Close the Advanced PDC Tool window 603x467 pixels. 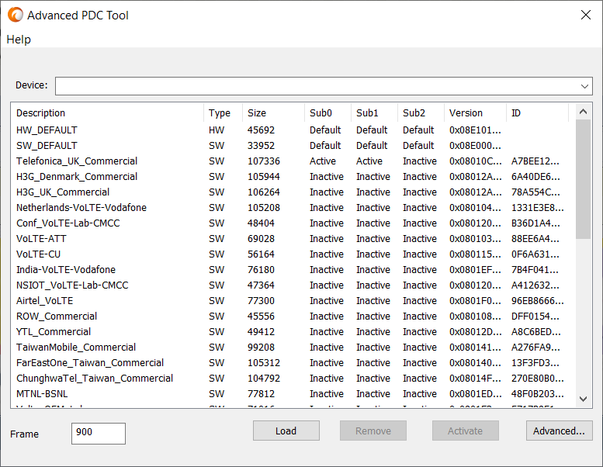click(x=586, y=15)
